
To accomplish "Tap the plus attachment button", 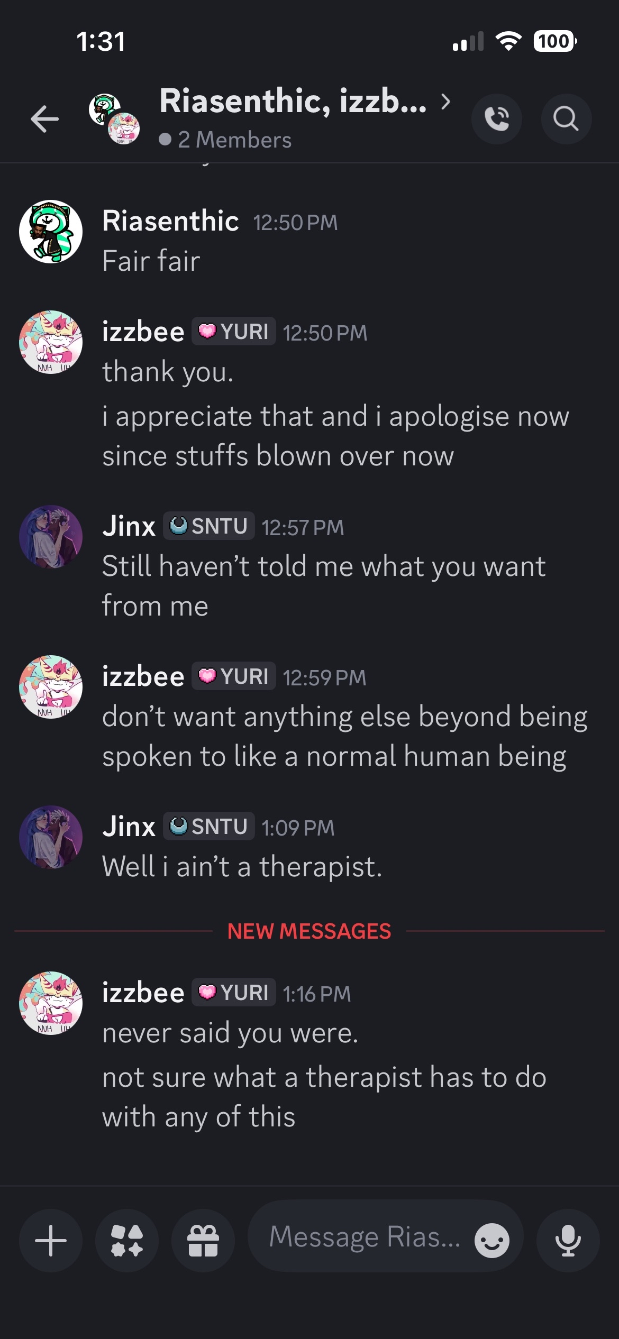I will click(51, 1240).
